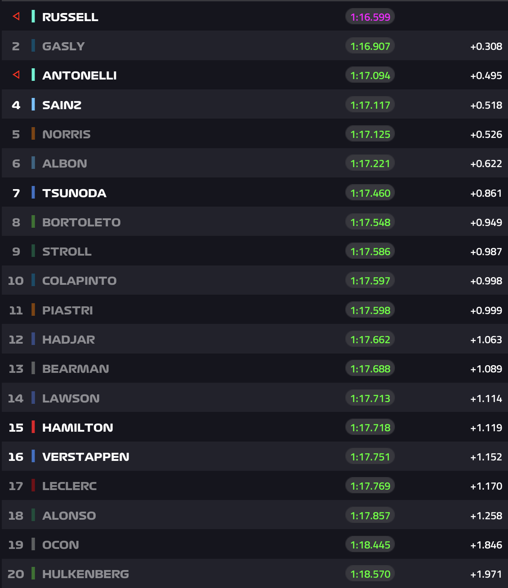The width and height of the screenshot is (508, 588).
Task: Click the red triangle icon beside Russell
Action: point(17,17)
